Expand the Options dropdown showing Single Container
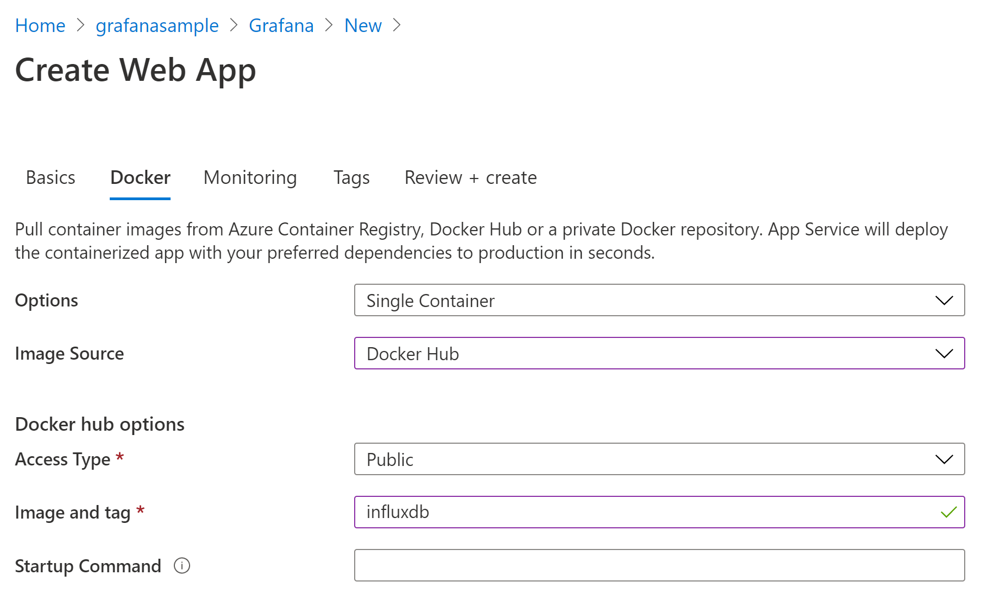 pyautogui.click(x=659, y=300)
